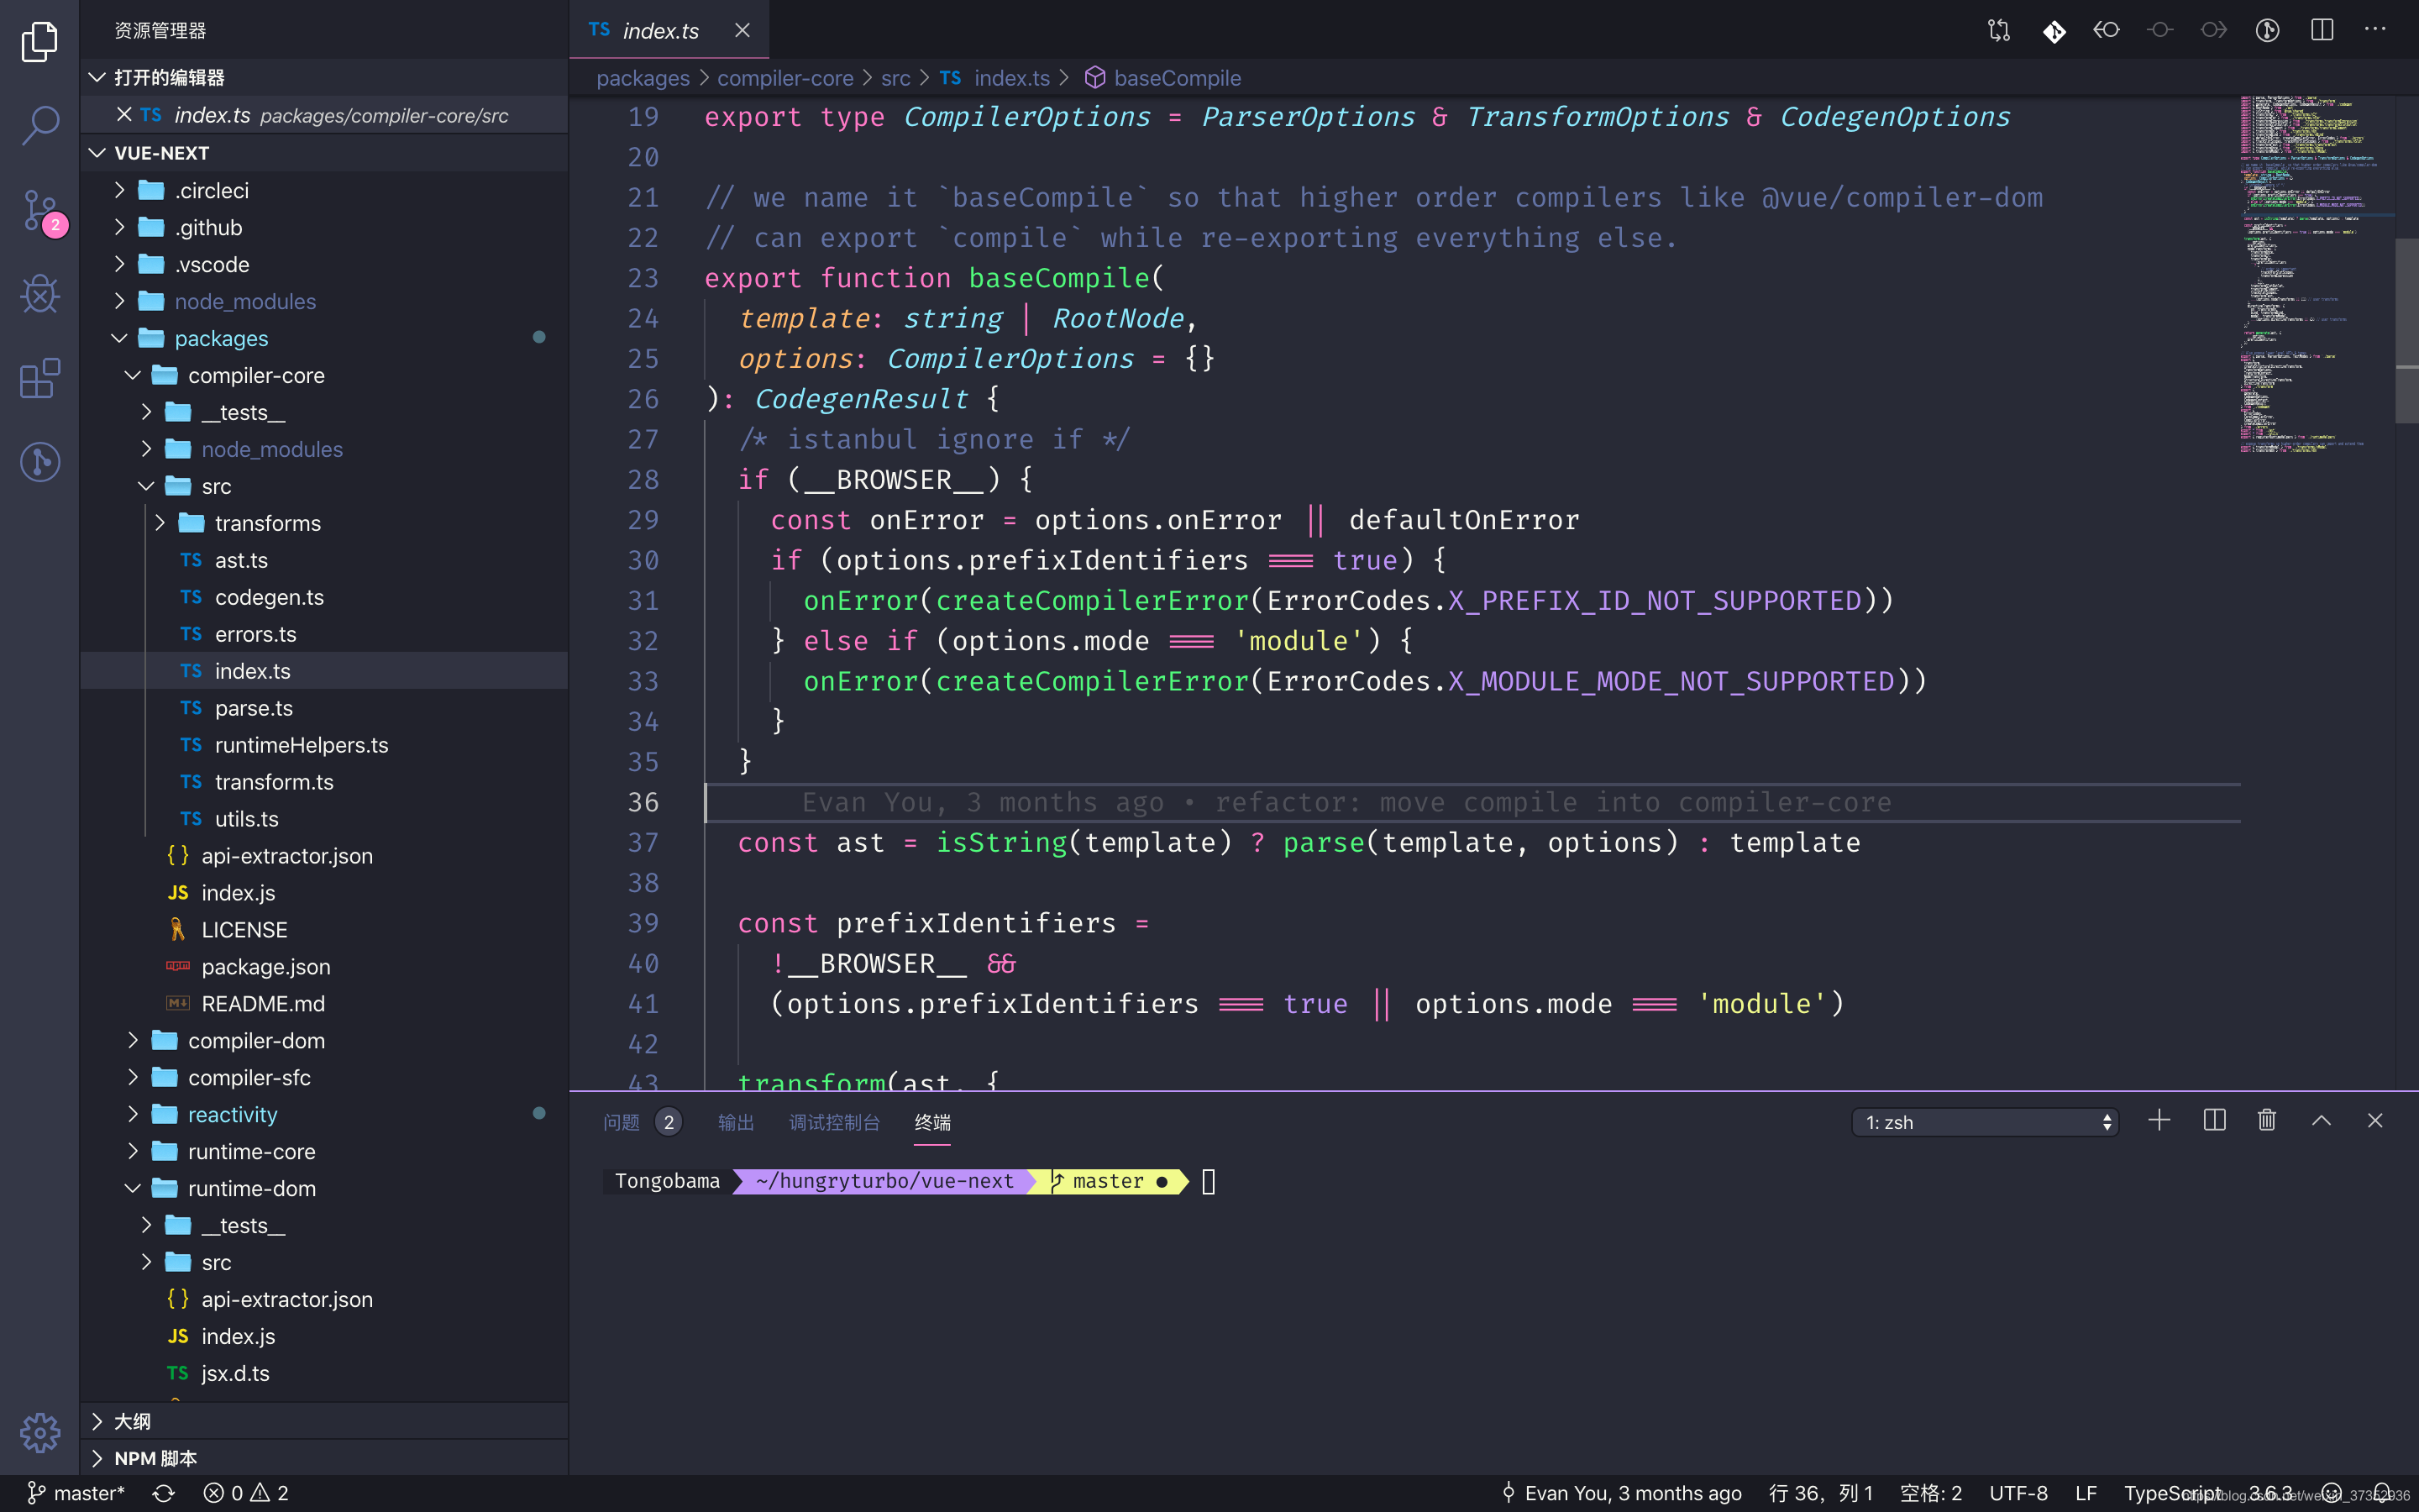Change encoding UTF-8 in status bar

[x=2018, y=1493]
